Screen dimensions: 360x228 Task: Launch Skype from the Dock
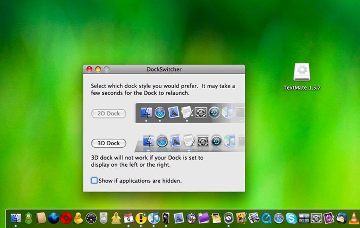(291, 218)
